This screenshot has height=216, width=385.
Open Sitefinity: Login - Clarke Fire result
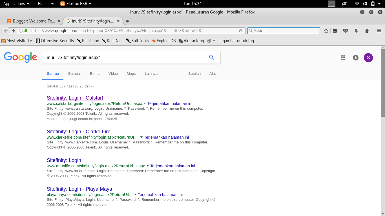click(79, 132)
